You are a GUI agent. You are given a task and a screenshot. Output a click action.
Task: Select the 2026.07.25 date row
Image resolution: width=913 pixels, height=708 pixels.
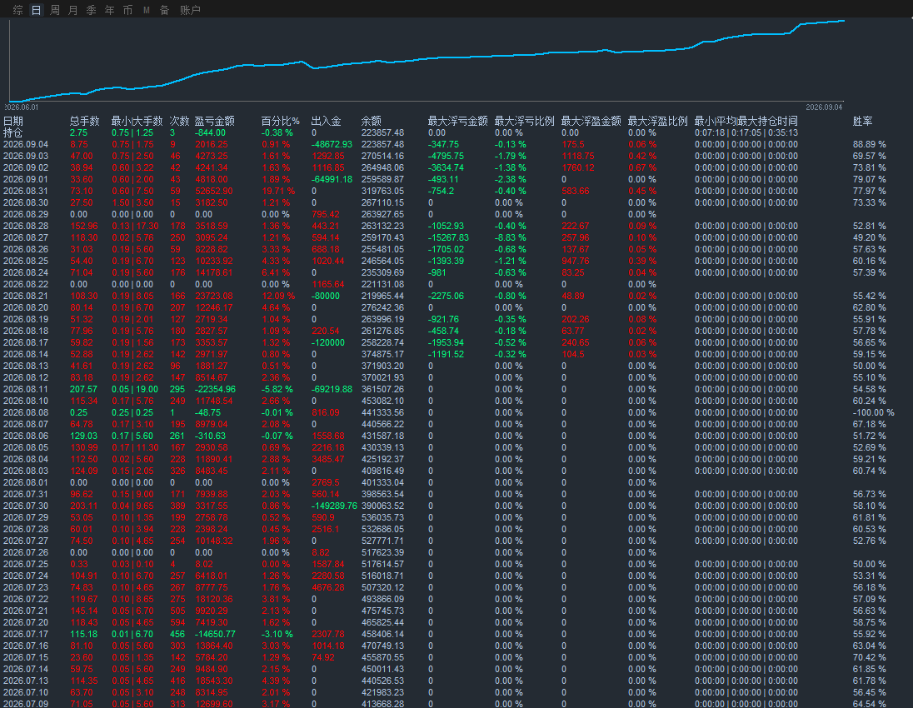point(26,564)
